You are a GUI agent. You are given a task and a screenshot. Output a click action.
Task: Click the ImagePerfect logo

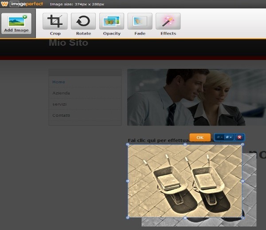click(22, 4)
